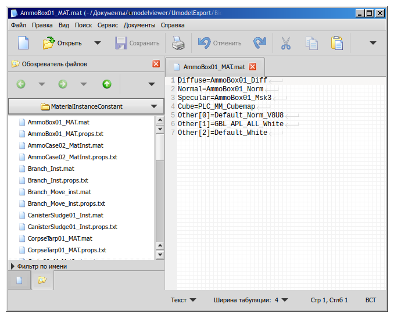
Task: Show more toolbar items via the overflow arrow
Action: tap(373, 43)
